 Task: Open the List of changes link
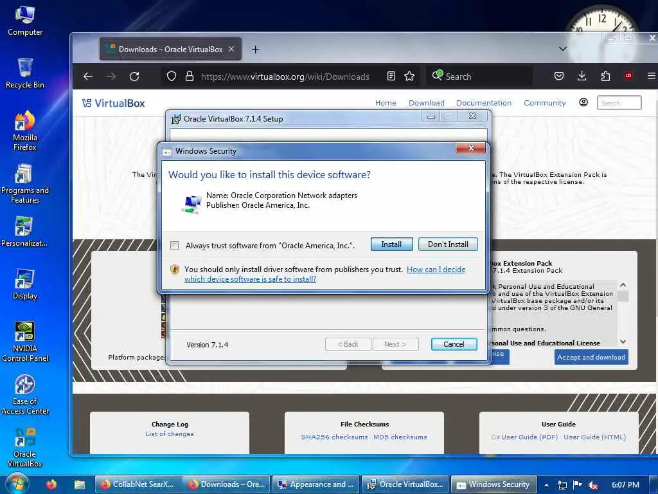(x=170, y=434)
